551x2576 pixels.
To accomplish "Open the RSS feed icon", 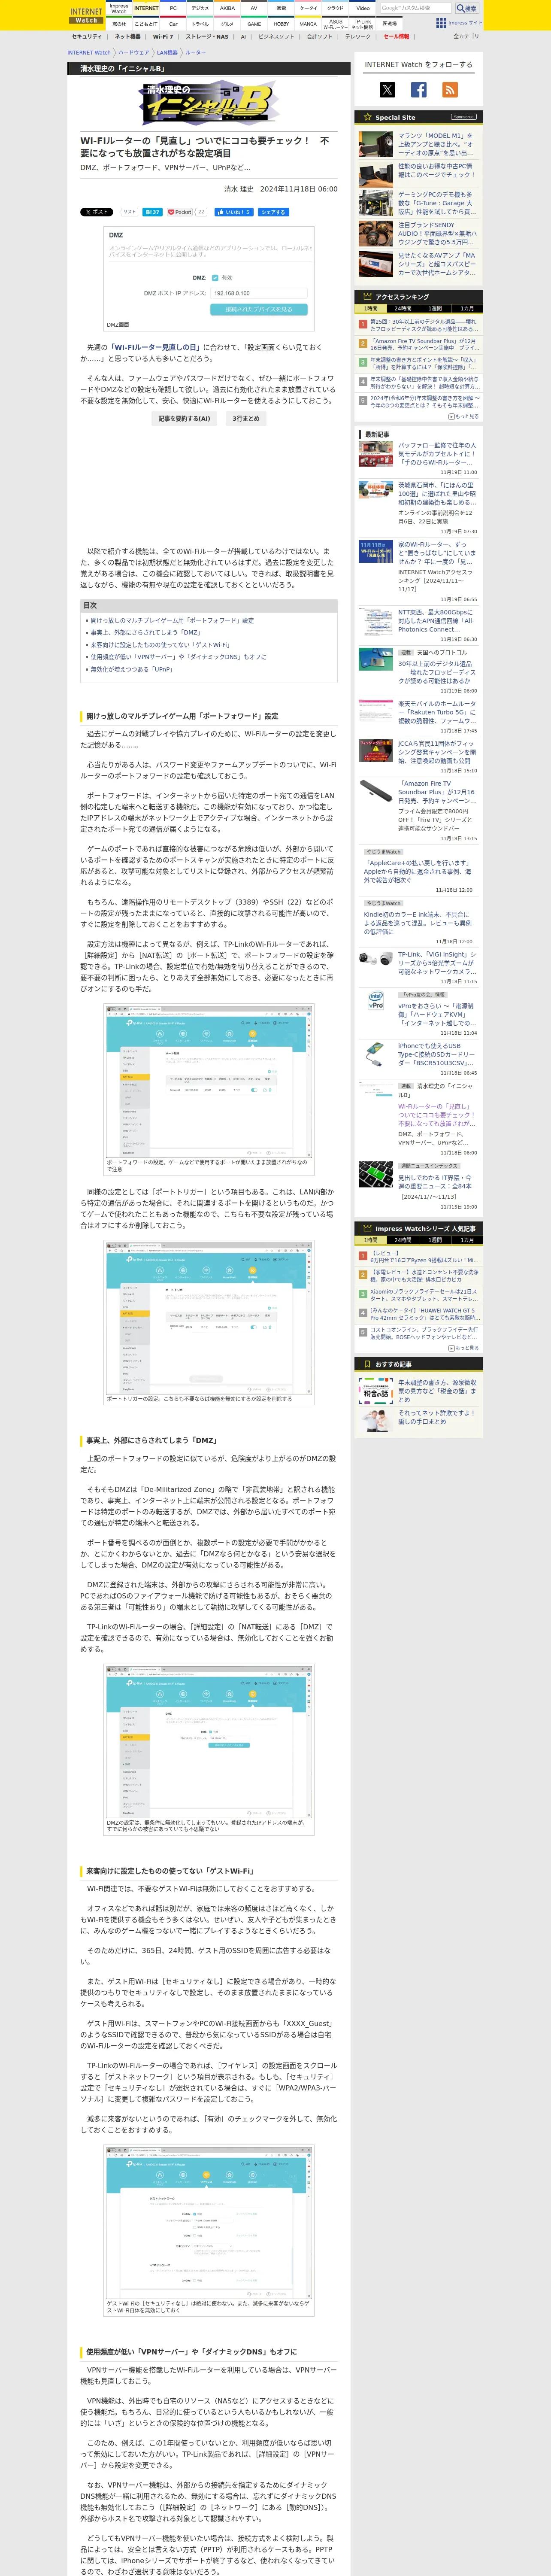I will (450, 90).
